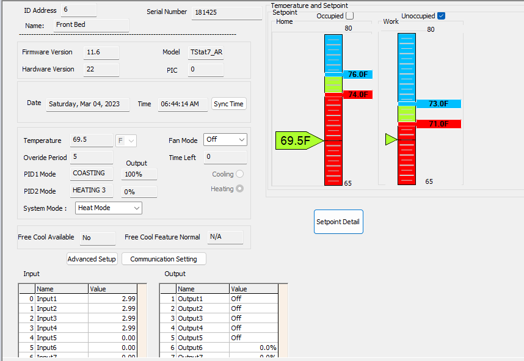Viewport: 524px width, 361px height.
Task: Uncheck the Unoccupied checkbox
Action: coord(441,16)
